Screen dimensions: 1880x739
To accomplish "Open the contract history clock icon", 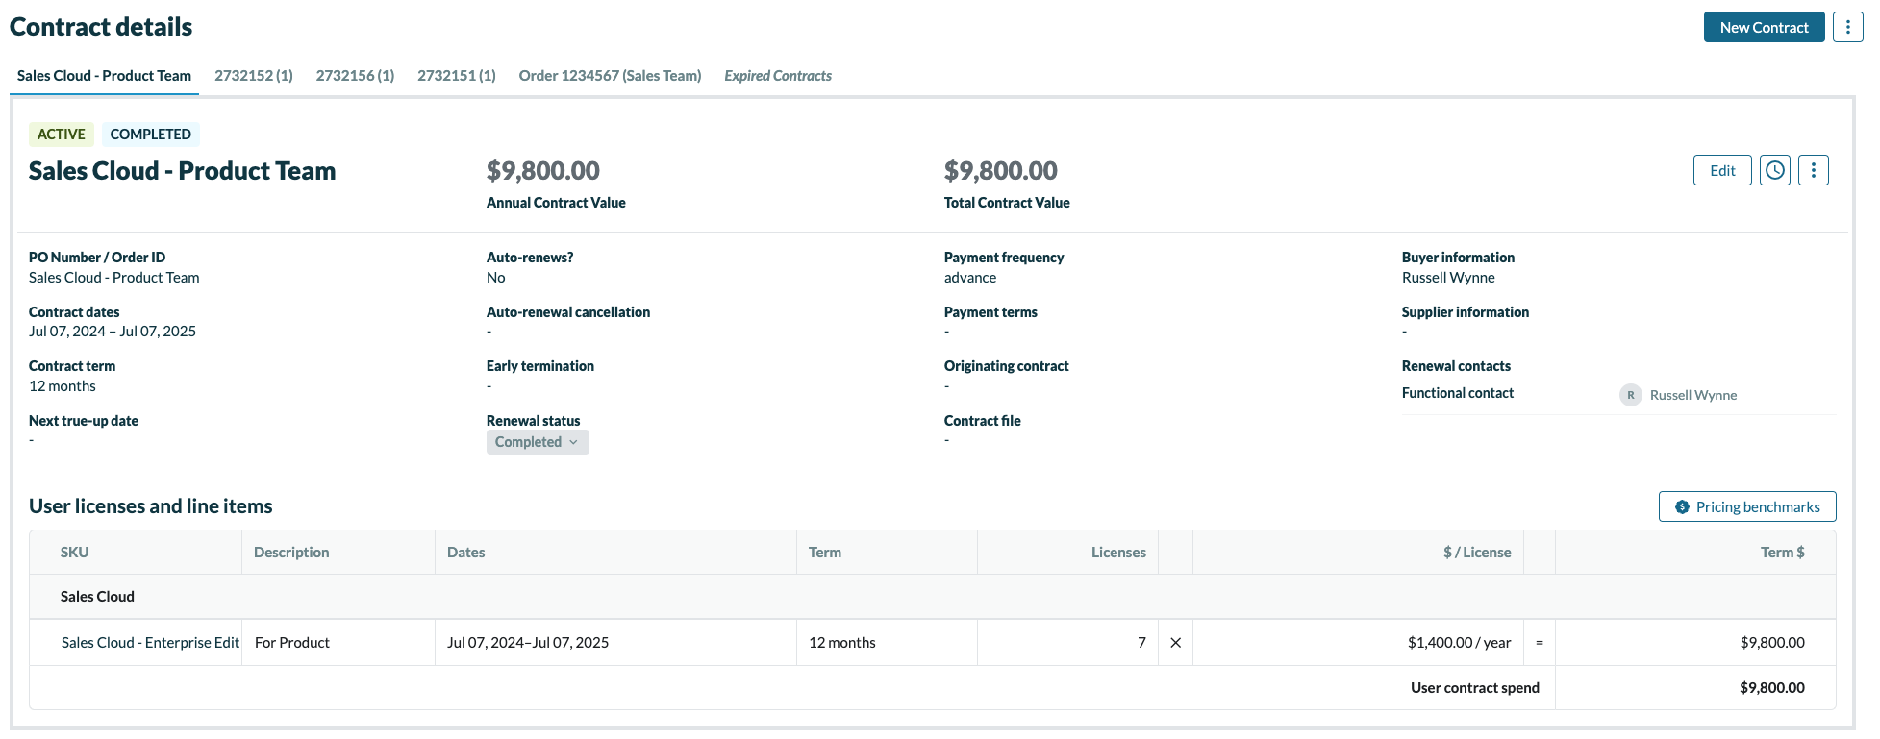I will (1774, 170).
